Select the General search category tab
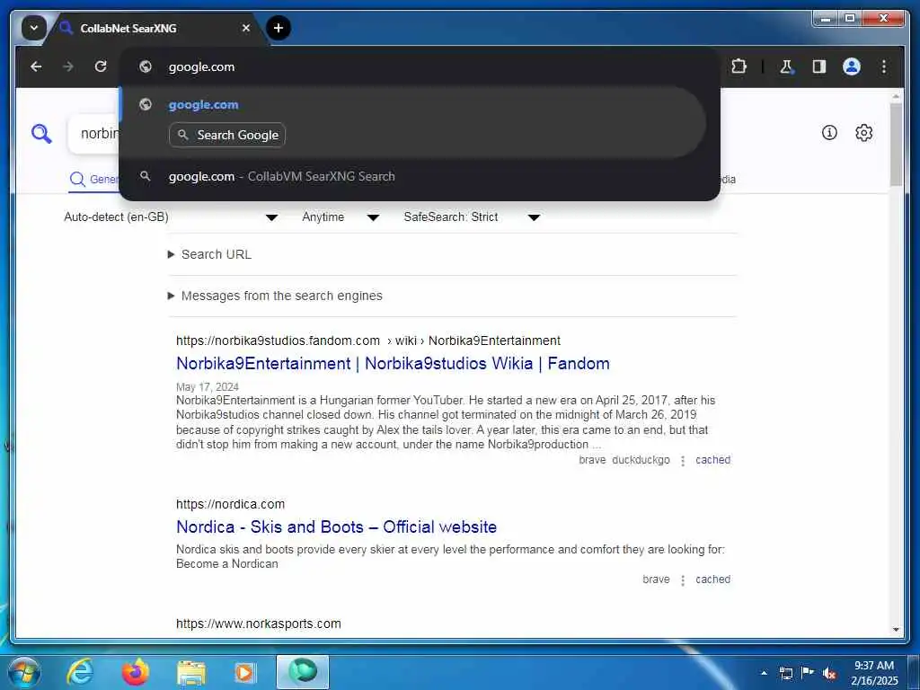The width and height of the screenshot is (920, 690). pos(93,179)
